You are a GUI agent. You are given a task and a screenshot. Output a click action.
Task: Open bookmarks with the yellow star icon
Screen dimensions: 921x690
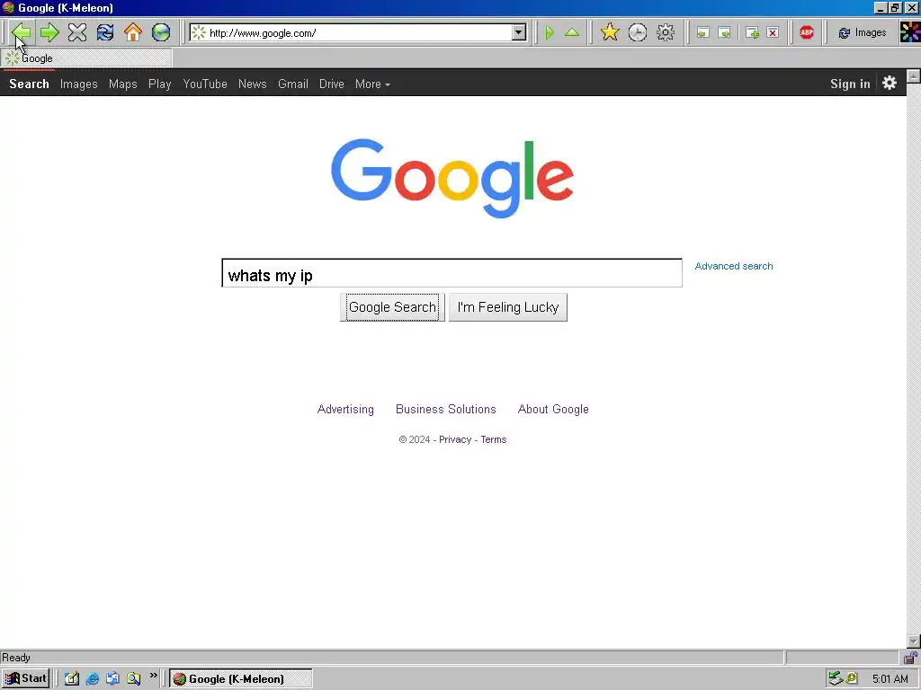[610, 32]
